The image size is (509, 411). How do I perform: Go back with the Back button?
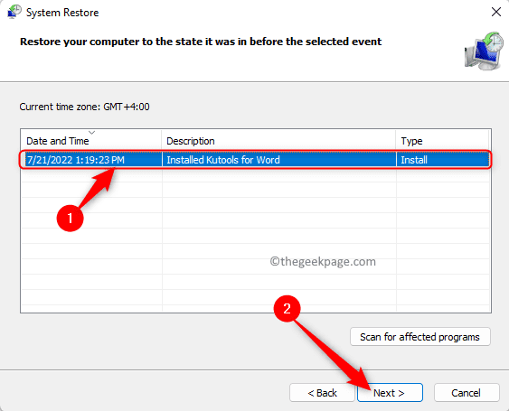coord(322,393)
